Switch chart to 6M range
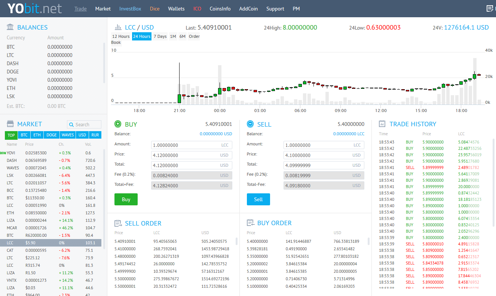The image size is (496, 296). pyautogui.click(x=182, y=36)
